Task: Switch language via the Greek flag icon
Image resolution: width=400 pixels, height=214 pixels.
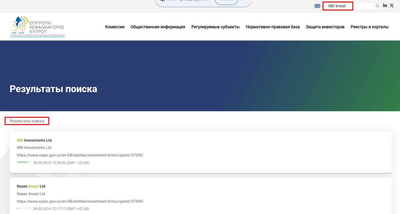Action: (317, 6)
